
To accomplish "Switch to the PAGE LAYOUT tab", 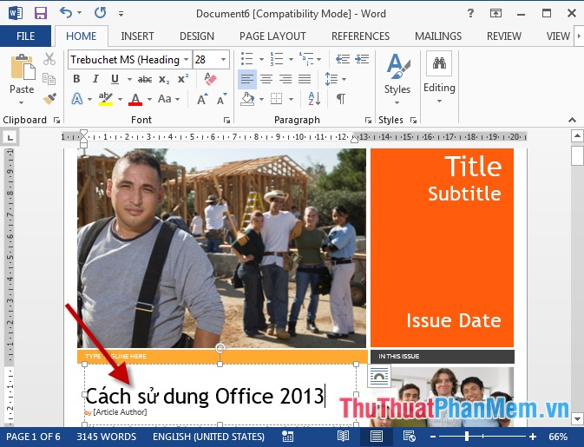I will (x=272, y=36).
